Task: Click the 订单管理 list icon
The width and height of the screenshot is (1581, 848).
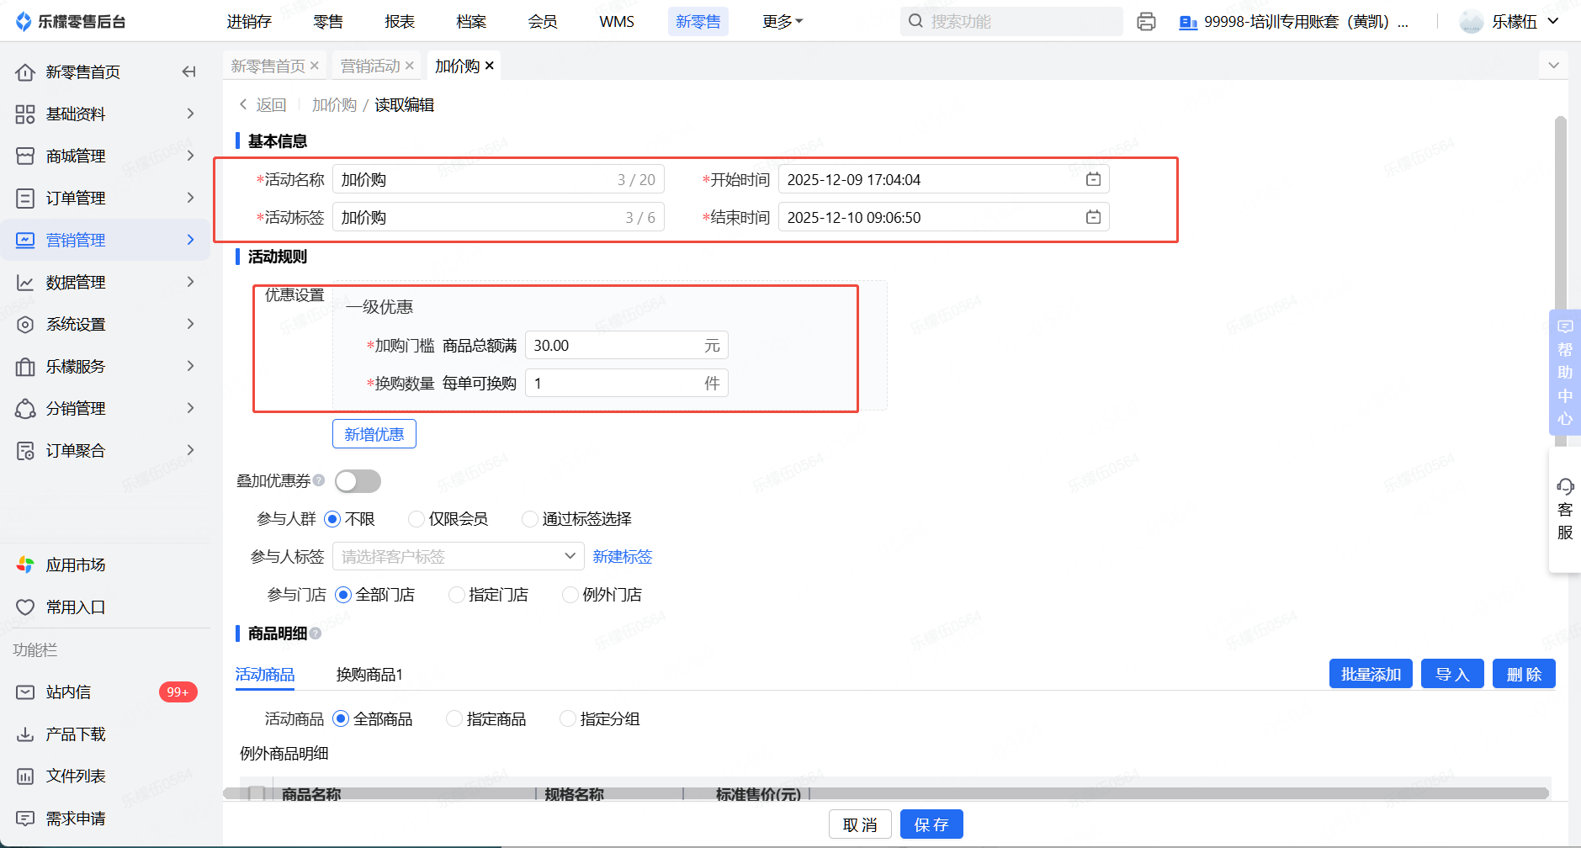Action: tap(25, 199)
